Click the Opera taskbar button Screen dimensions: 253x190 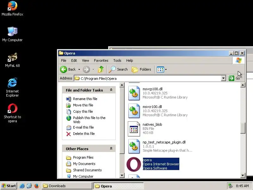pyautogui.click(x=119, y=186)
